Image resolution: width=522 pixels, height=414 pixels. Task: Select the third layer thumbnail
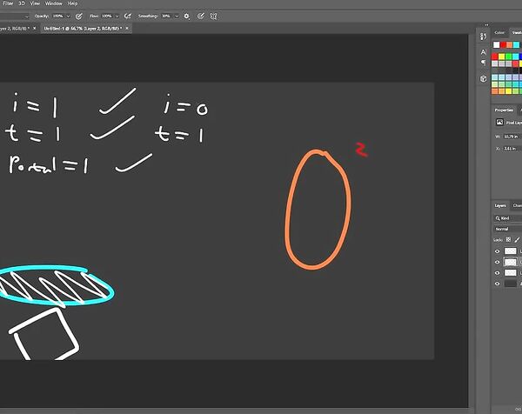click(x=511, y=273)
